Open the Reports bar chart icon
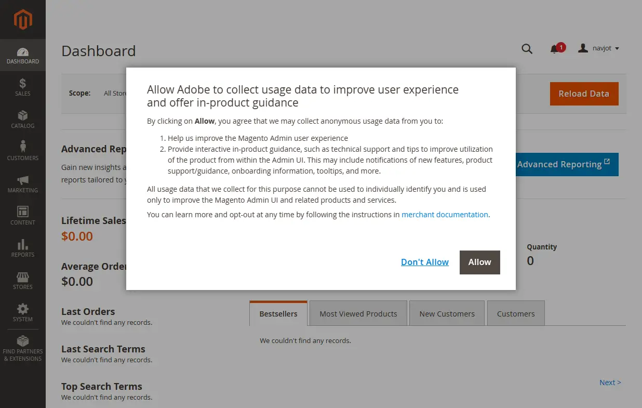 pos(23,245)
